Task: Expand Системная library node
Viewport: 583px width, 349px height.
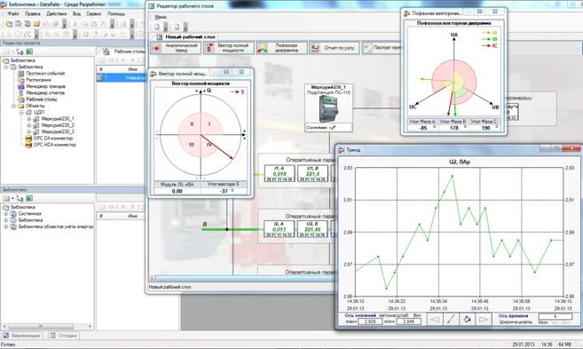Action: pos(6,214)
